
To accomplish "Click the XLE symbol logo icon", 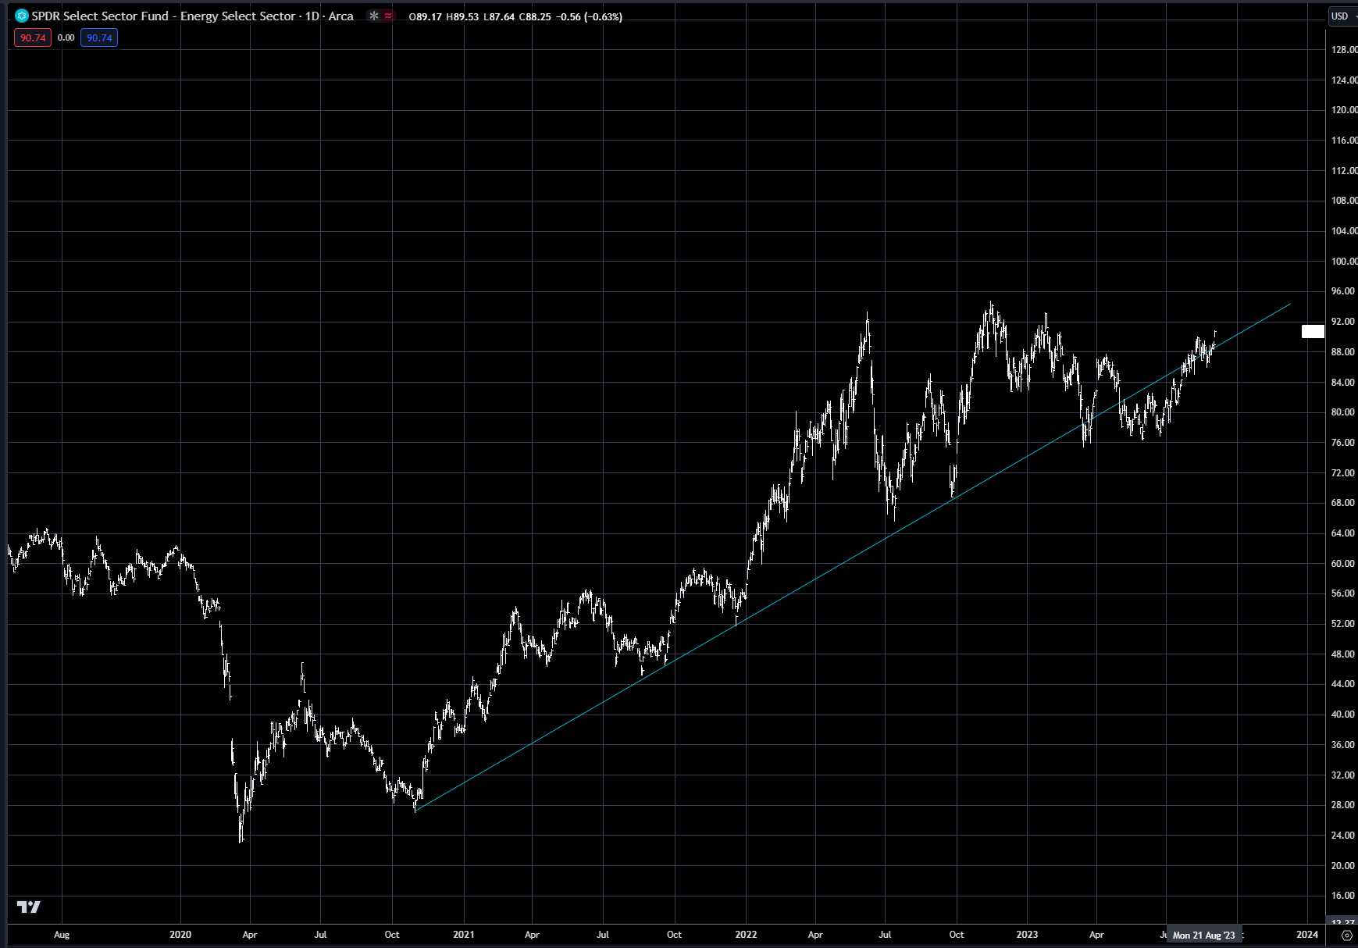I will click(22, 16).
